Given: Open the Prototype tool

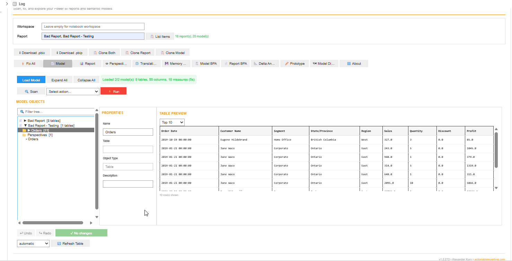Looking at the screenshot, I should point(294,63).
